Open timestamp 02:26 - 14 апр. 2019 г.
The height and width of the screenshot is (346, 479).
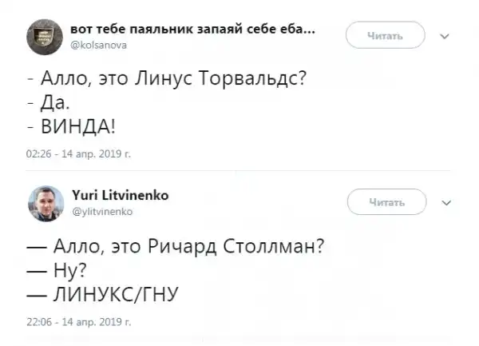(72, 153)
